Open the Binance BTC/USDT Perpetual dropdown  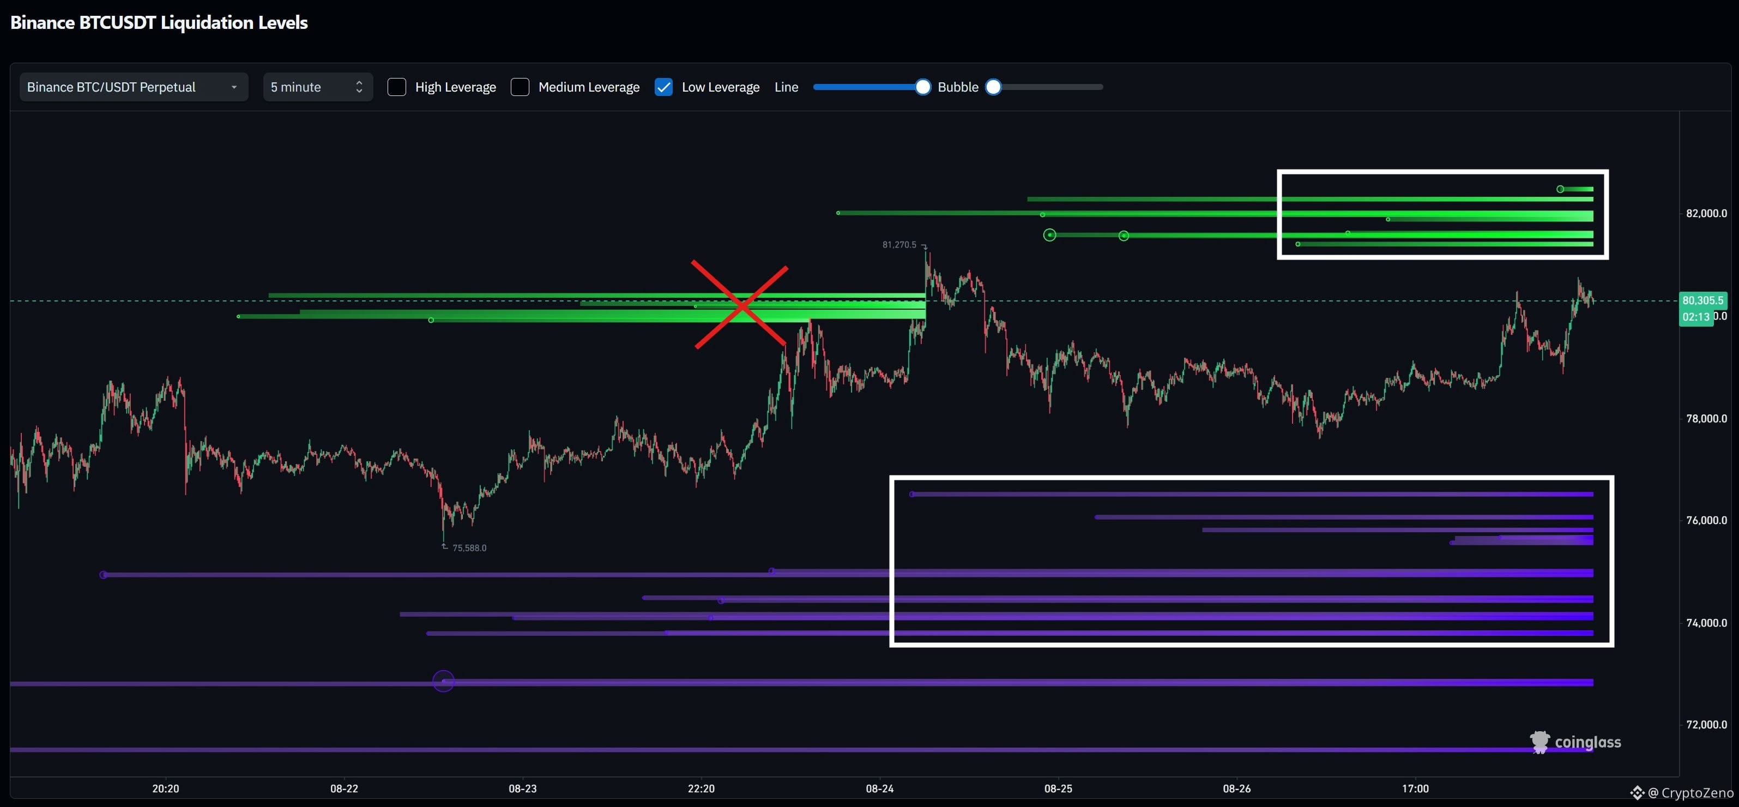(134, 87)
